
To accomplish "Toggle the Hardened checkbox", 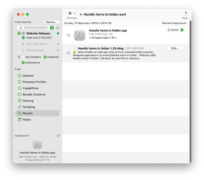I will (45, 57).
